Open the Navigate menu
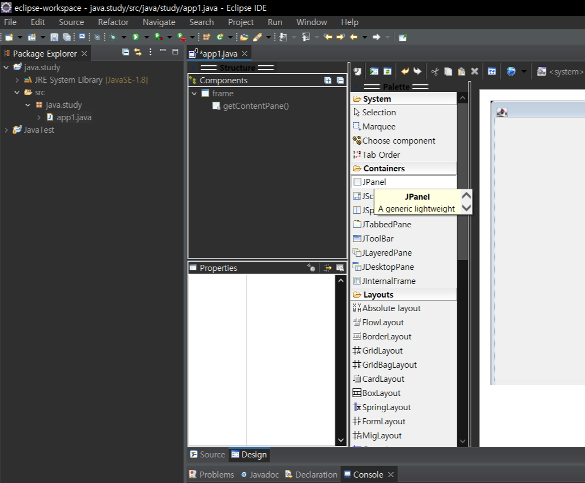This screenshot has height=483, width=585. click(x=159, y=22)
